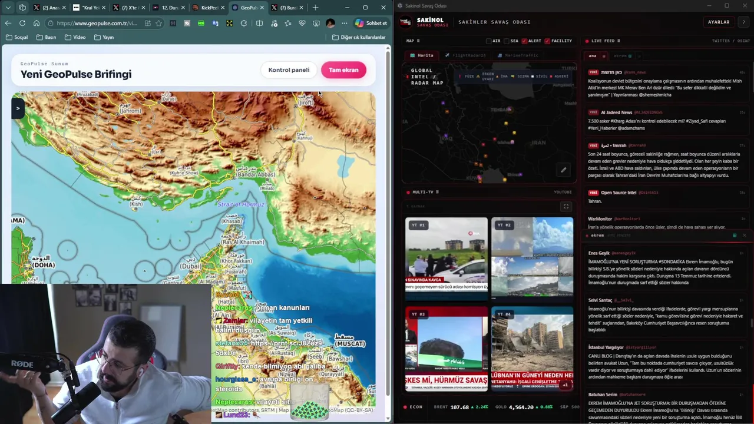Screen dimensions: 754x424
Task: Open Copilot Sohbet et button
Action: (x=371, y=23)
